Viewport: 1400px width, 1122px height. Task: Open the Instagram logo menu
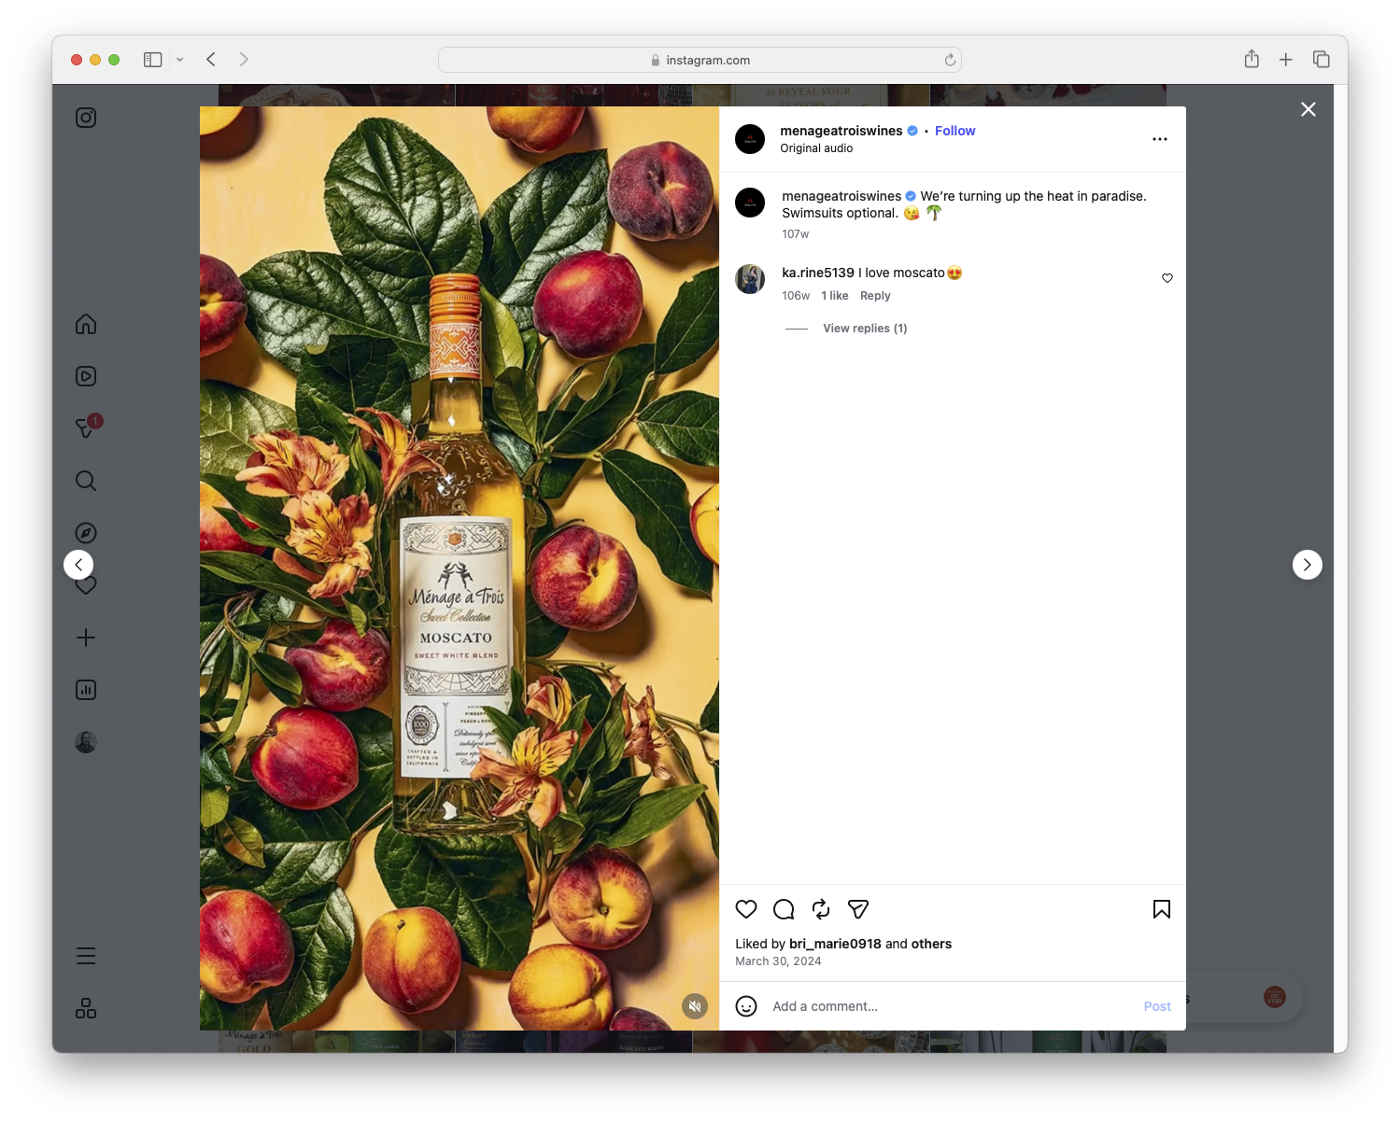click(x=85, y=118)
